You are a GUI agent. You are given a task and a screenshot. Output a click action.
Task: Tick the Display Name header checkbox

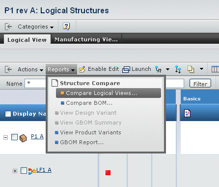(8, 114)
